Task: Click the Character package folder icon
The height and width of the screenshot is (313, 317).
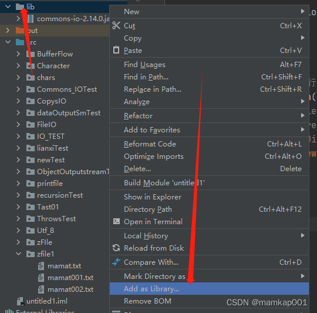Action: (31, 66)
